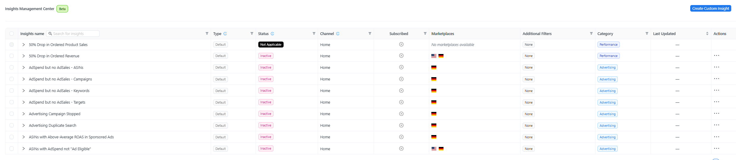The width and height of the screenshot is (736, 160).
Task: Open filter for Insights name column
Action: [x=207, y=34]
